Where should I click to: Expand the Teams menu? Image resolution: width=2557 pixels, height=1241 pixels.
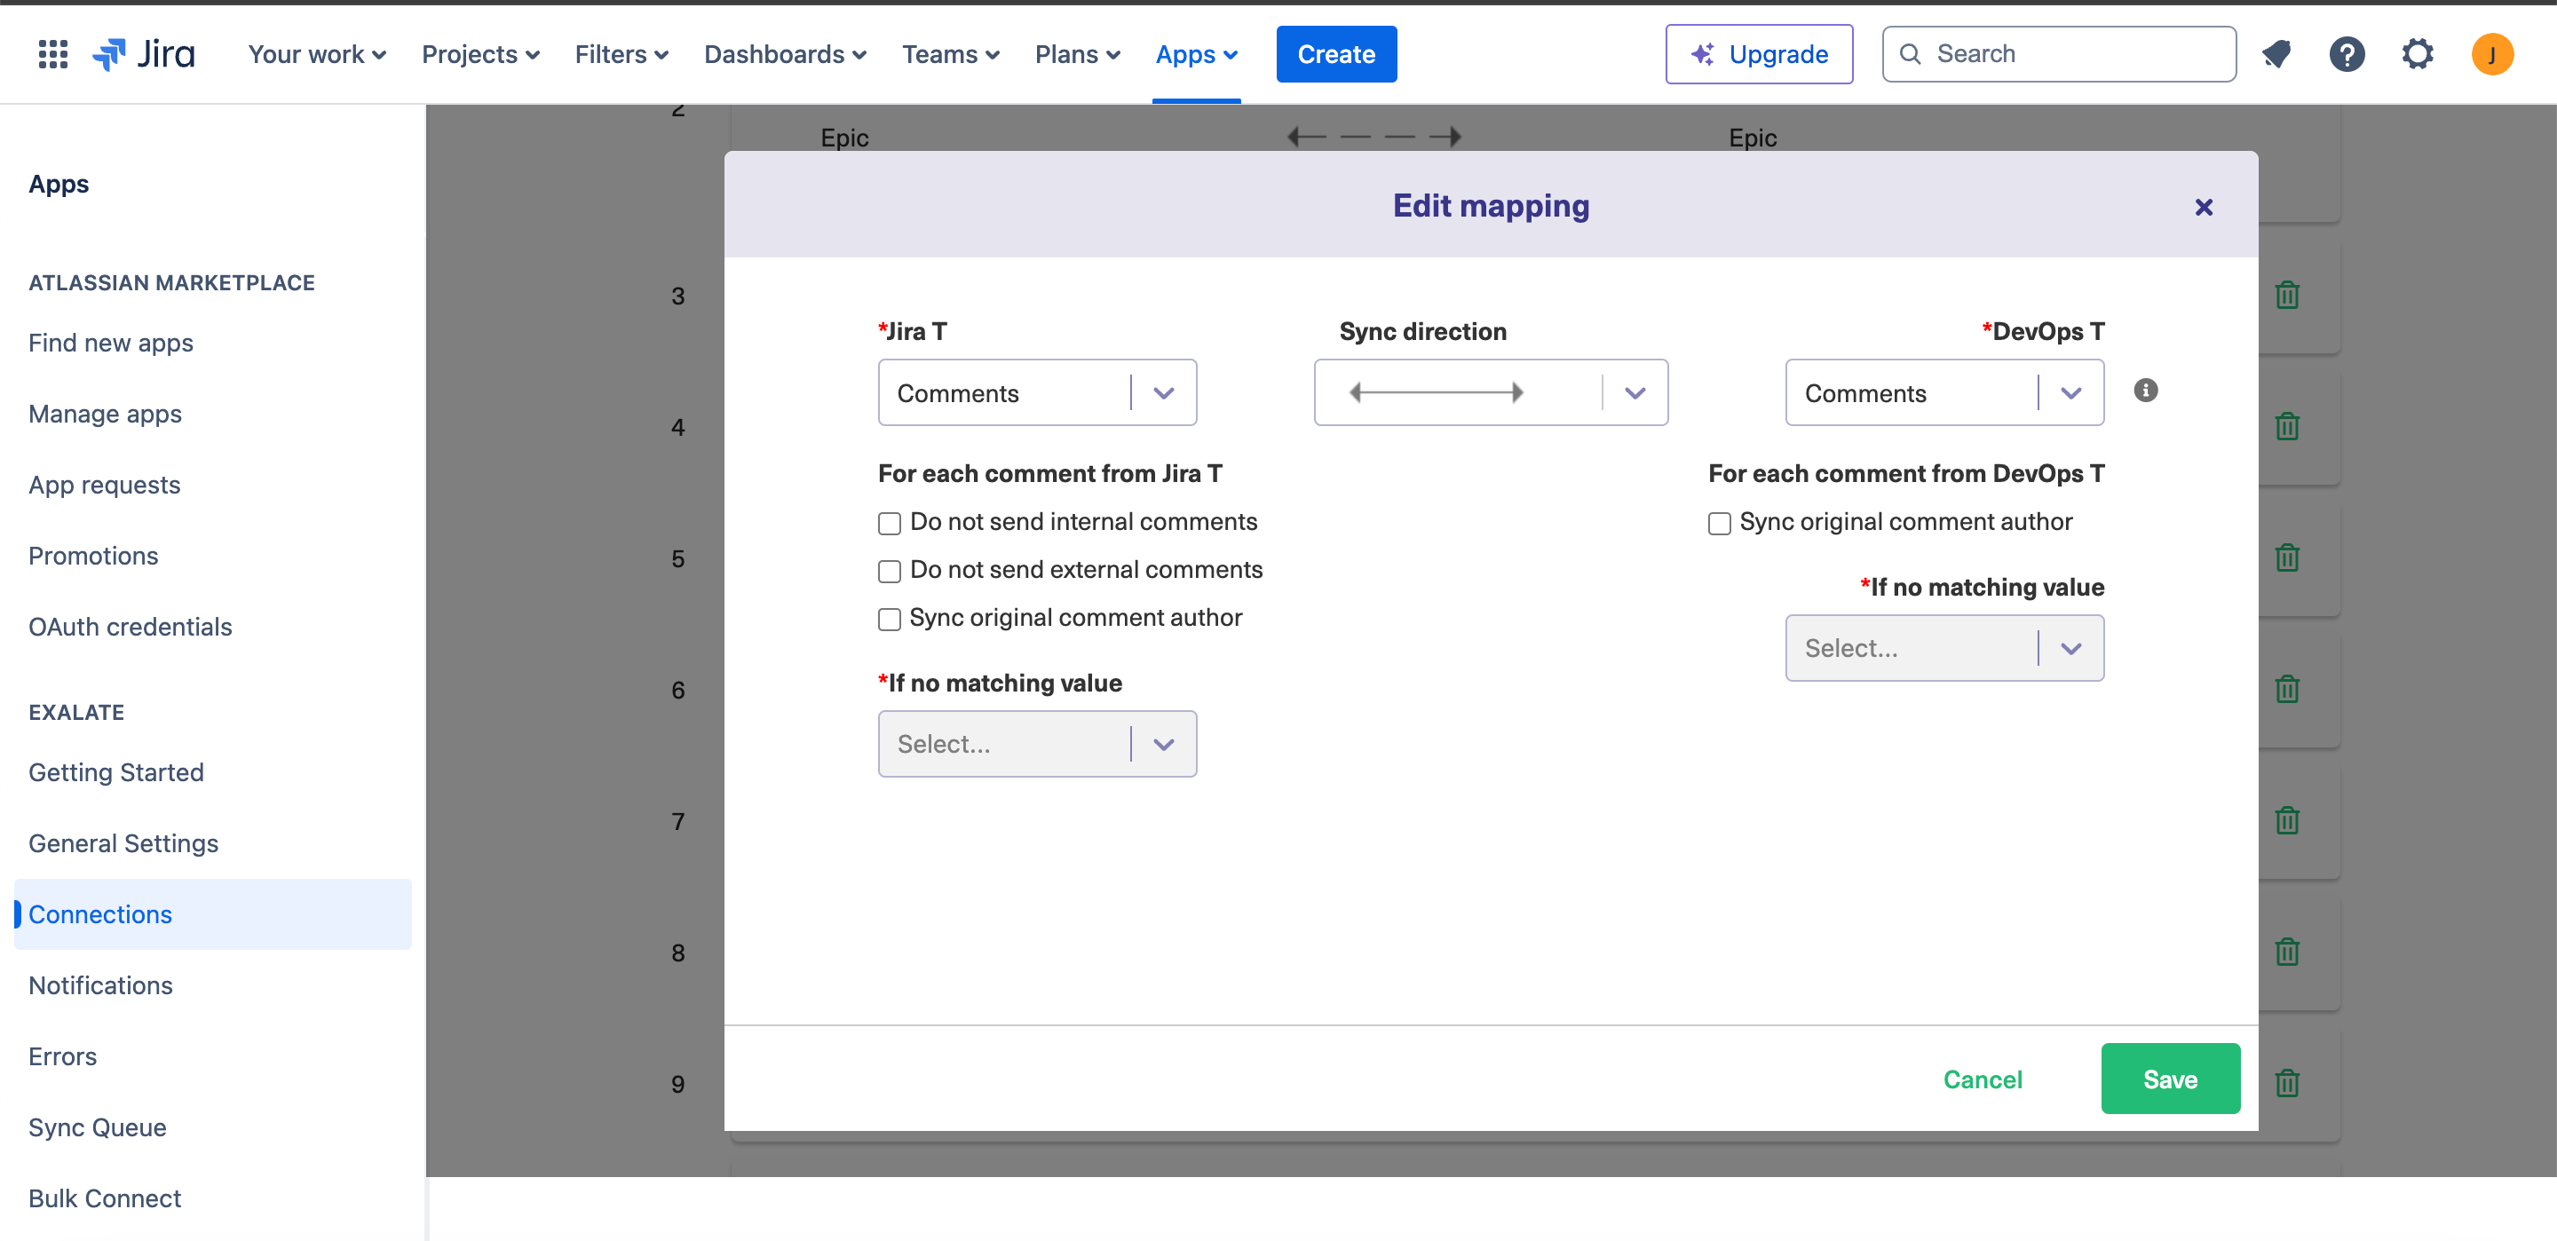950,53
